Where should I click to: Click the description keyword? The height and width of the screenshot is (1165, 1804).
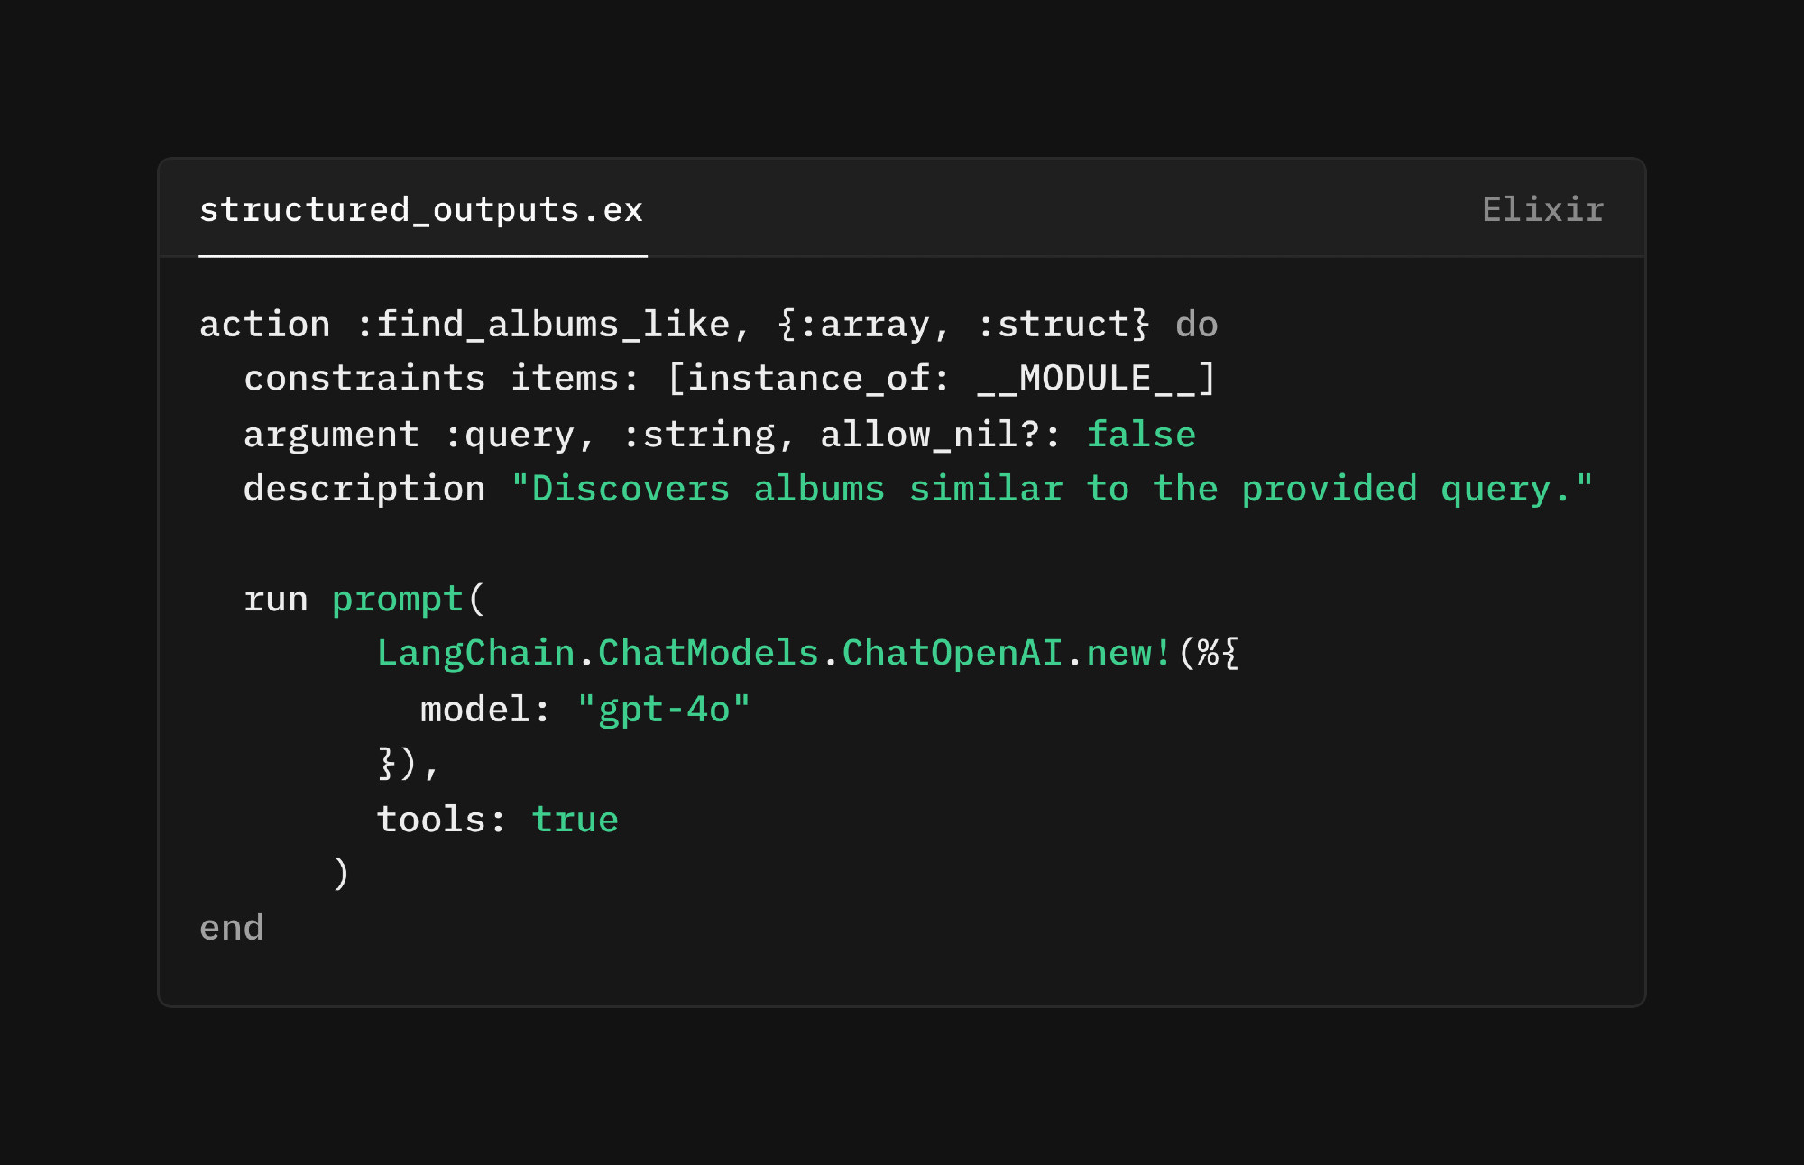[364, 489]
